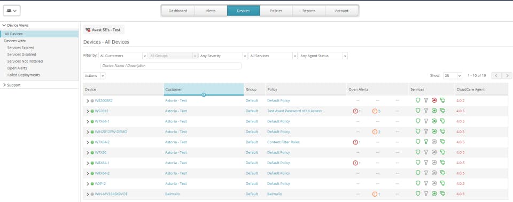Open Test Avast Password of UI Access policy

pos(294,111)
